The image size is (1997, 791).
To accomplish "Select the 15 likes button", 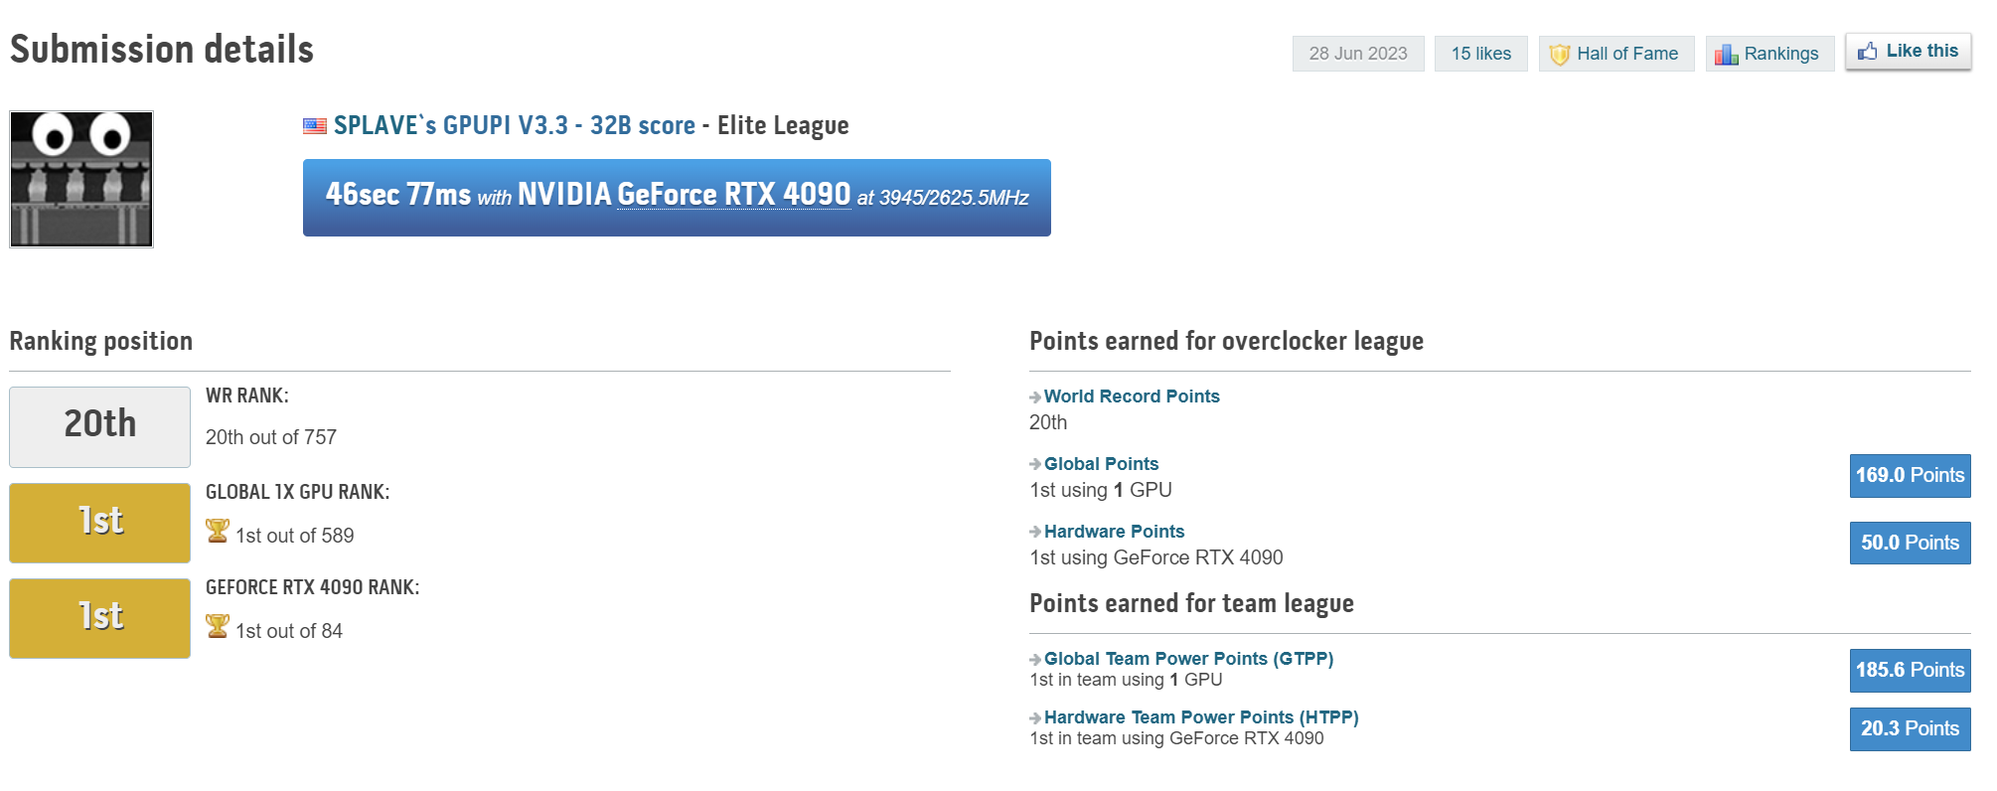I will coord(1480,54).
